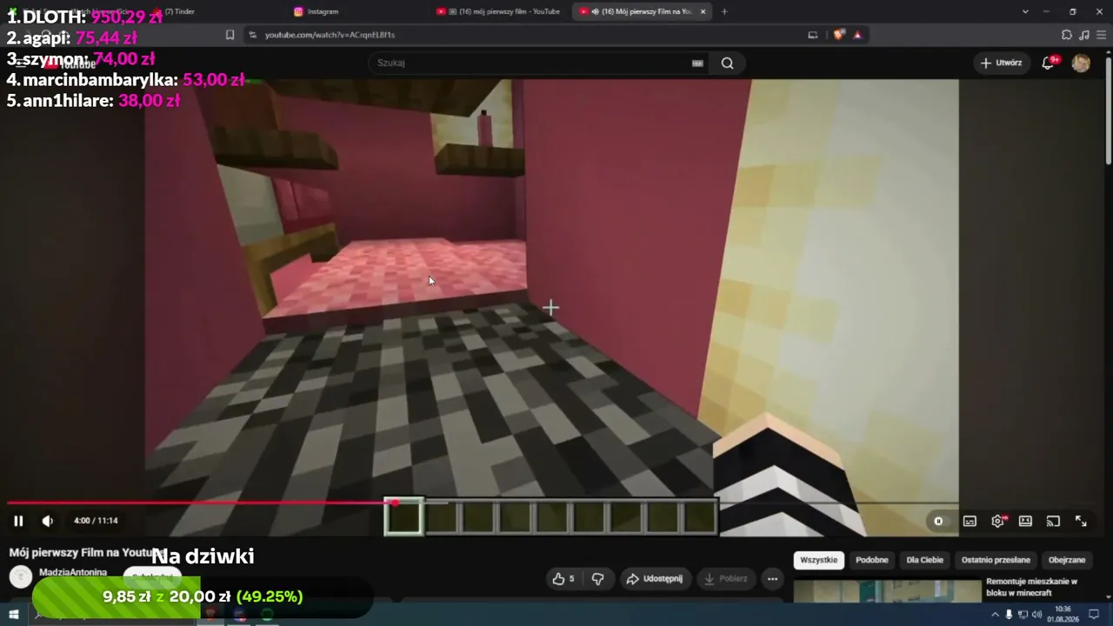
Task: View site information icon in address bar
Action: click(x=252, y=35)
